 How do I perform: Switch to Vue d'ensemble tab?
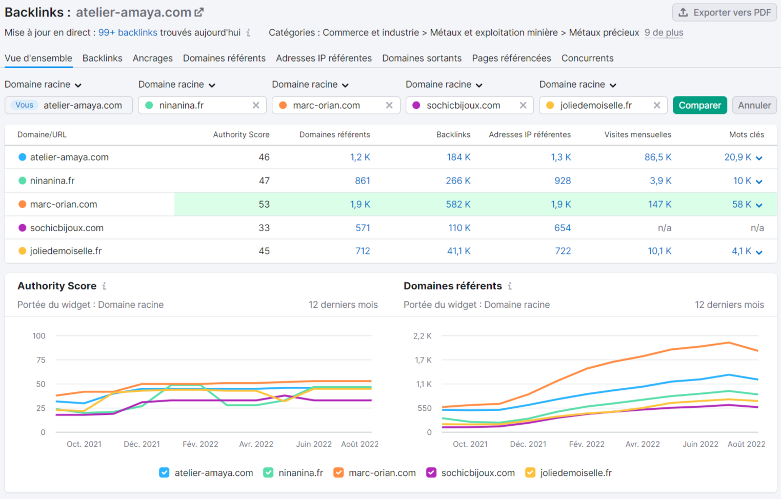click(x=38, y=58)
